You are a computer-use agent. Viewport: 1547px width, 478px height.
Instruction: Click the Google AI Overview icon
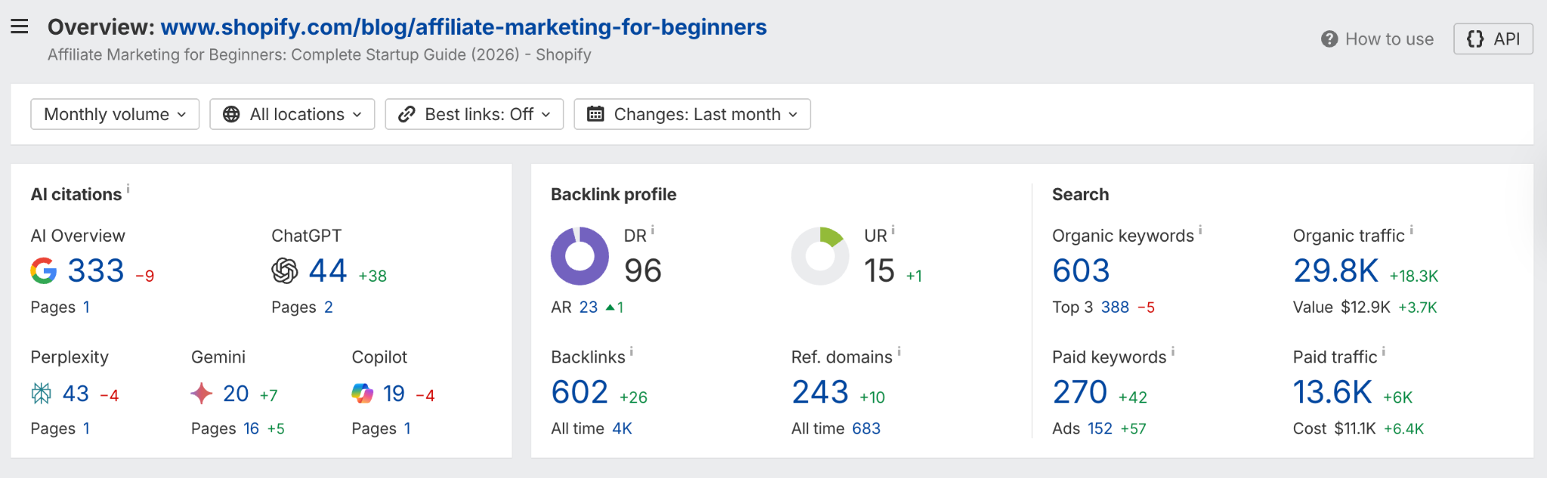click(x=44, y=270)
